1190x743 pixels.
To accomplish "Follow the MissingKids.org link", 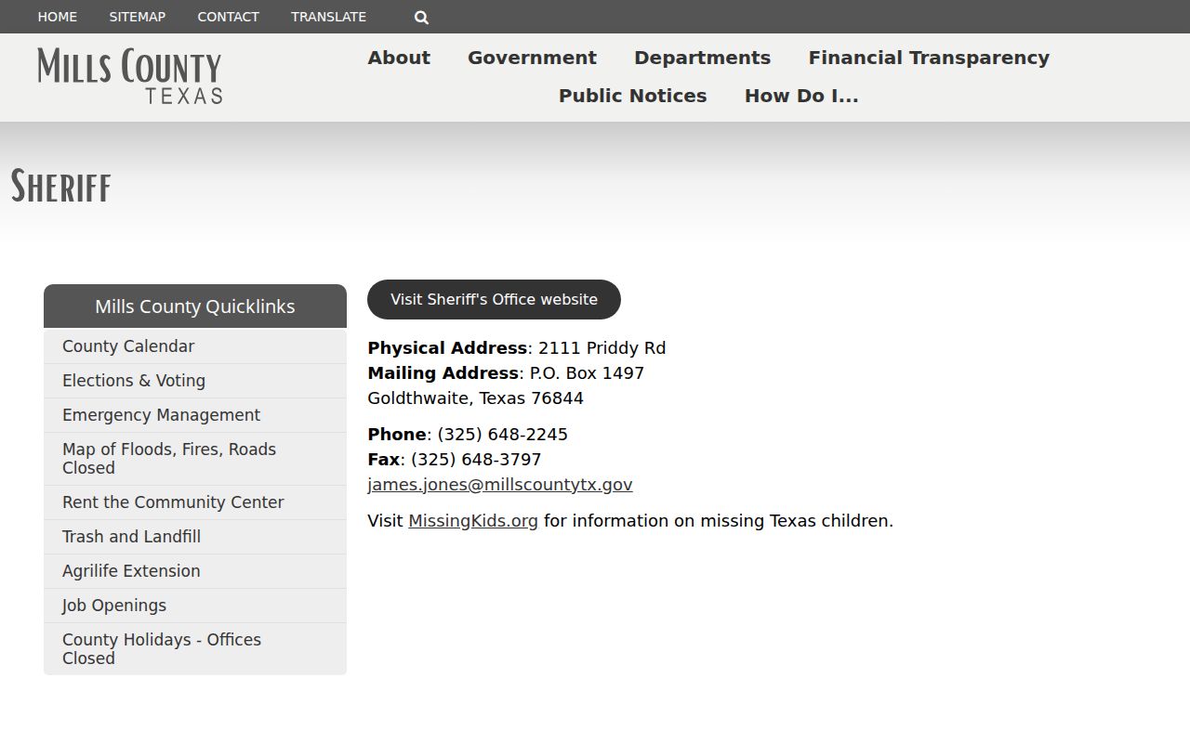I will (x=473, y=520).
